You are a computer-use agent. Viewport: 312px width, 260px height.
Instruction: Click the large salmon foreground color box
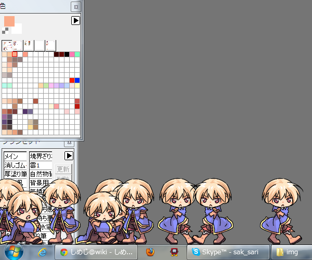(x=9, y=21)
